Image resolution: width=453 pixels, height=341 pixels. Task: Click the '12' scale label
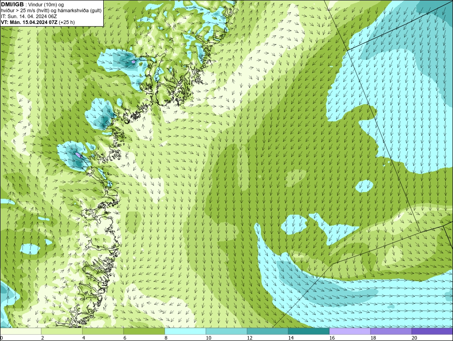coord(250,338)
